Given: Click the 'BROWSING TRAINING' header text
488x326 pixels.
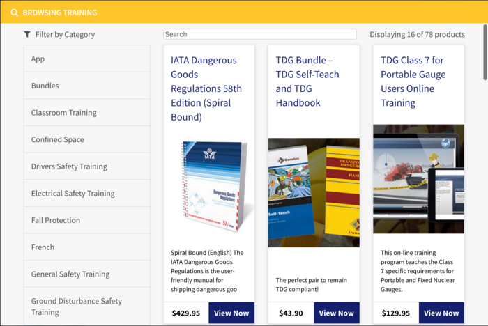Looking at the screenshot, I should pos(60,13).
